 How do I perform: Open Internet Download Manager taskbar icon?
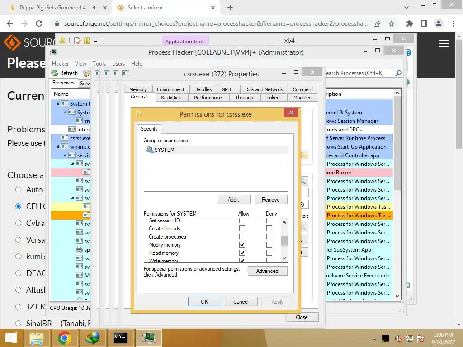click(92, 338)
